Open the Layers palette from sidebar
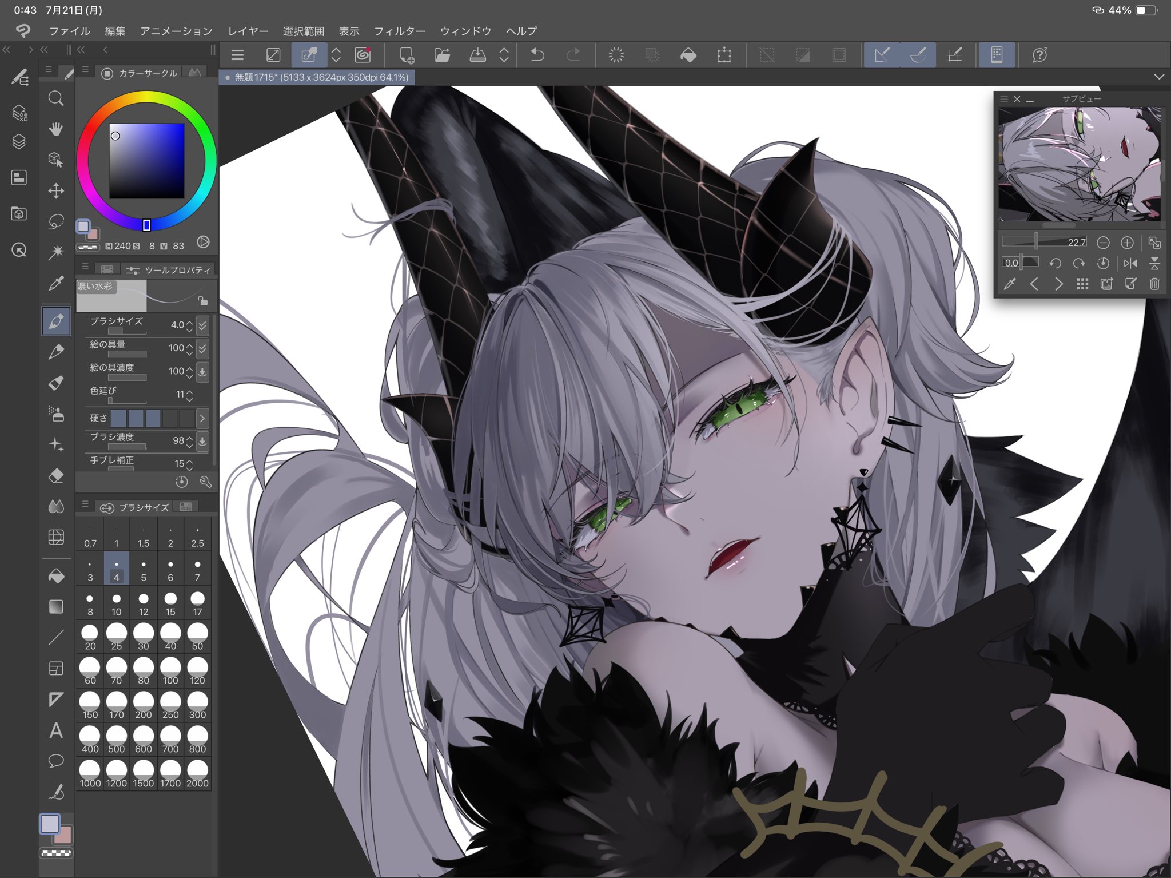Screen dimensions: 1171x878 (x=19, y=141)
